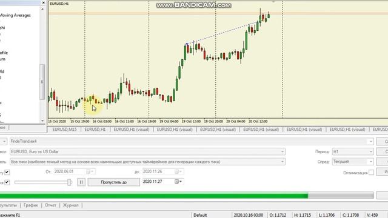The width and height of the screenshot is (388, 218).
Task: Click the EURUSD,H1 label on the chart
Action: pos(59,4)
